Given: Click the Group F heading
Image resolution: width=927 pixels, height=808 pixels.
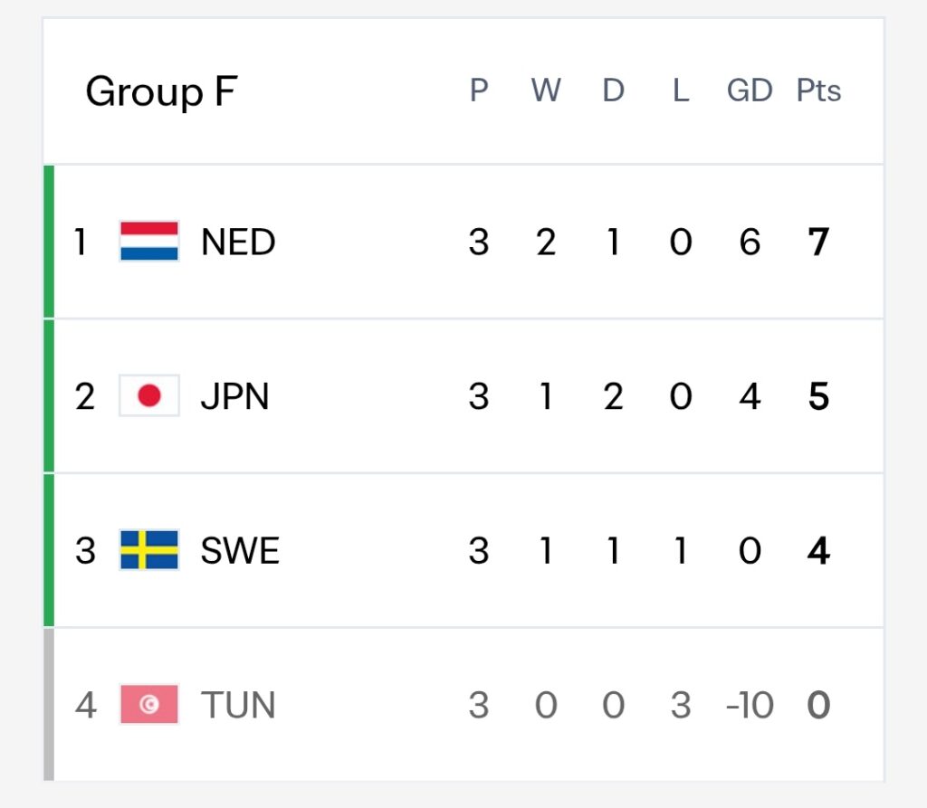Looking at the screenshot, I should (161, 91).
